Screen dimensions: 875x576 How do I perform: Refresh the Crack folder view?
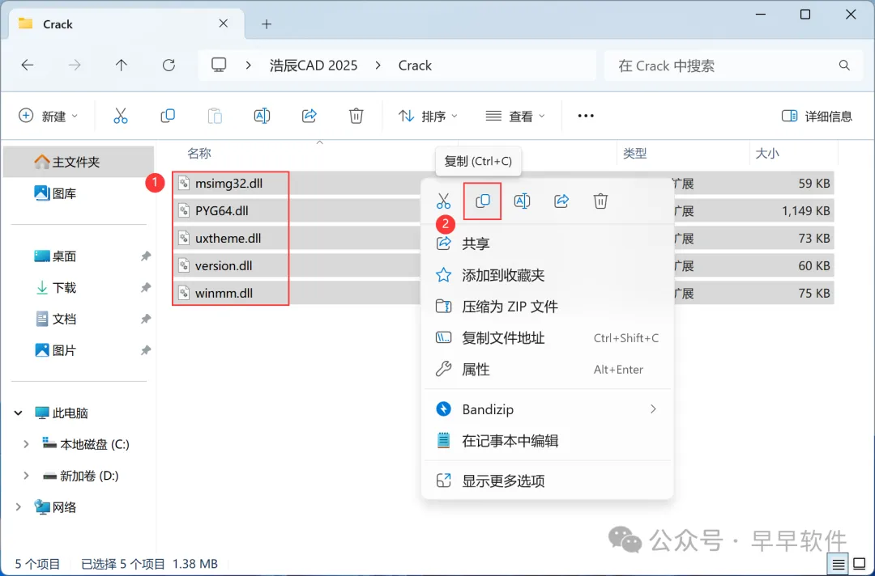[x=169, y=66]
